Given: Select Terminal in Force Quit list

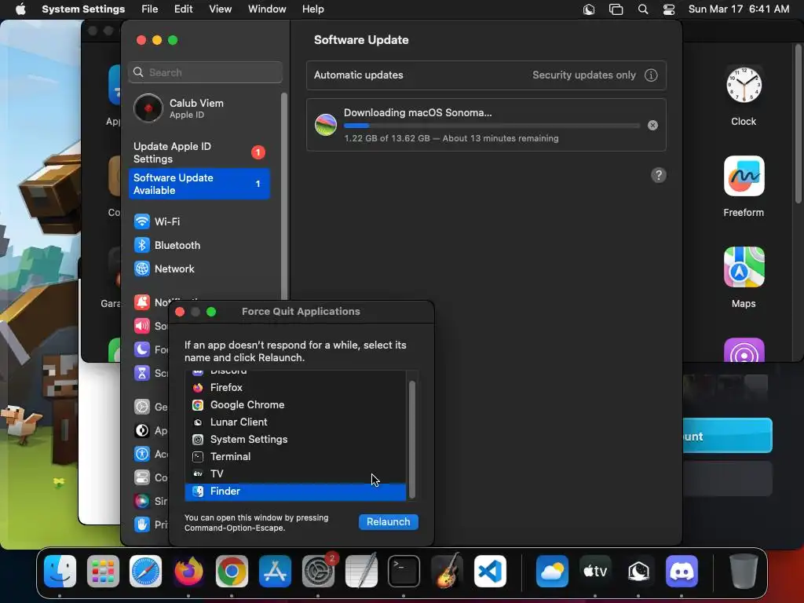Looking at the screenshot, I should coord(295,457).
